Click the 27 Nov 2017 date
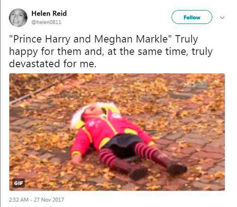Image resolution: width=237 pixels, height=207 pixels. 49,200
